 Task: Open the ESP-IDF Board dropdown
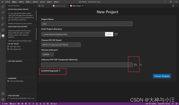61,45
